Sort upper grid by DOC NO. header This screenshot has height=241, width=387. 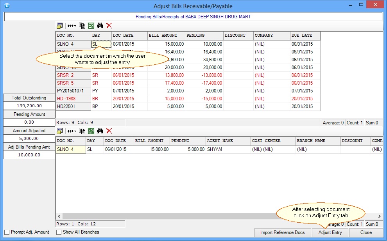coord(73,35)
